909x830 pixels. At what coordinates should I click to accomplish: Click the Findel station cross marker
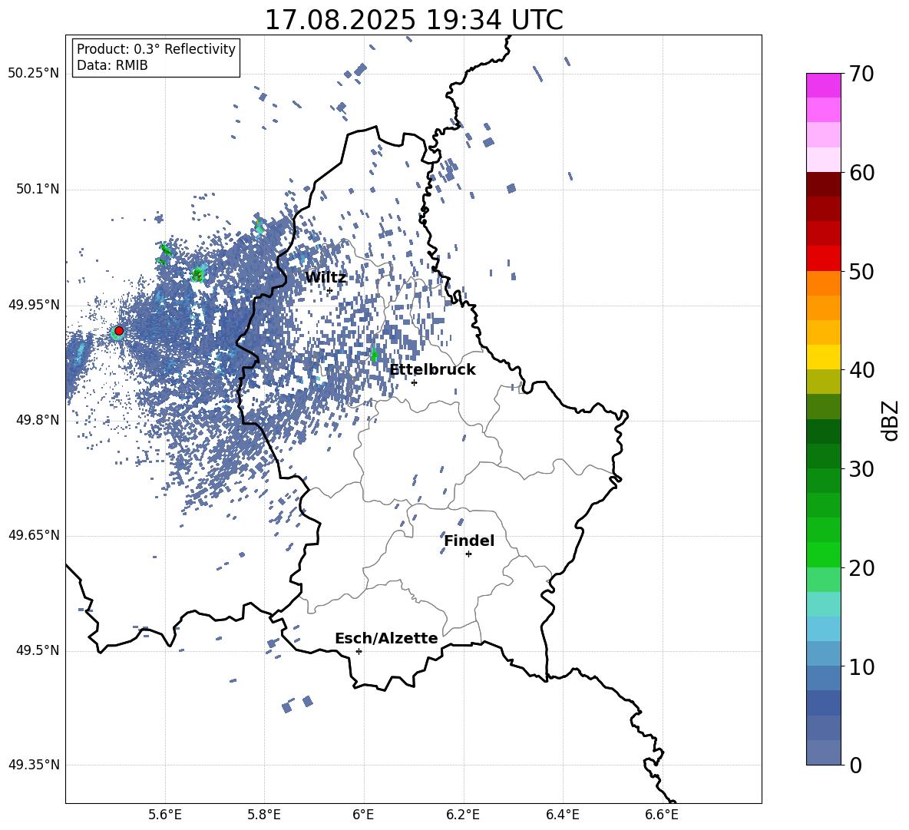[x=468, y=554]
